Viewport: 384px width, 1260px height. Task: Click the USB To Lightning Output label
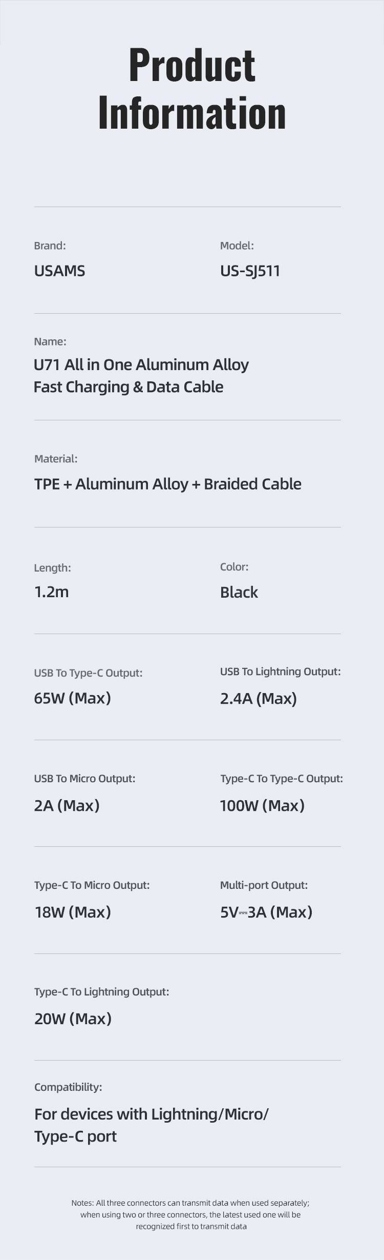280,672
